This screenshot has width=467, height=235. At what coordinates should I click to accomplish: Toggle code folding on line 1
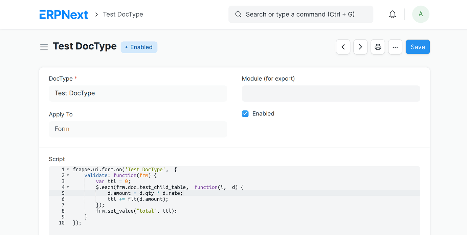[x=67, y=169]
